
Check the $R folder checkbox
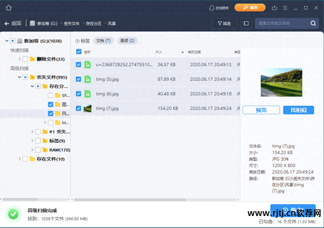click(x=51, y=95)
